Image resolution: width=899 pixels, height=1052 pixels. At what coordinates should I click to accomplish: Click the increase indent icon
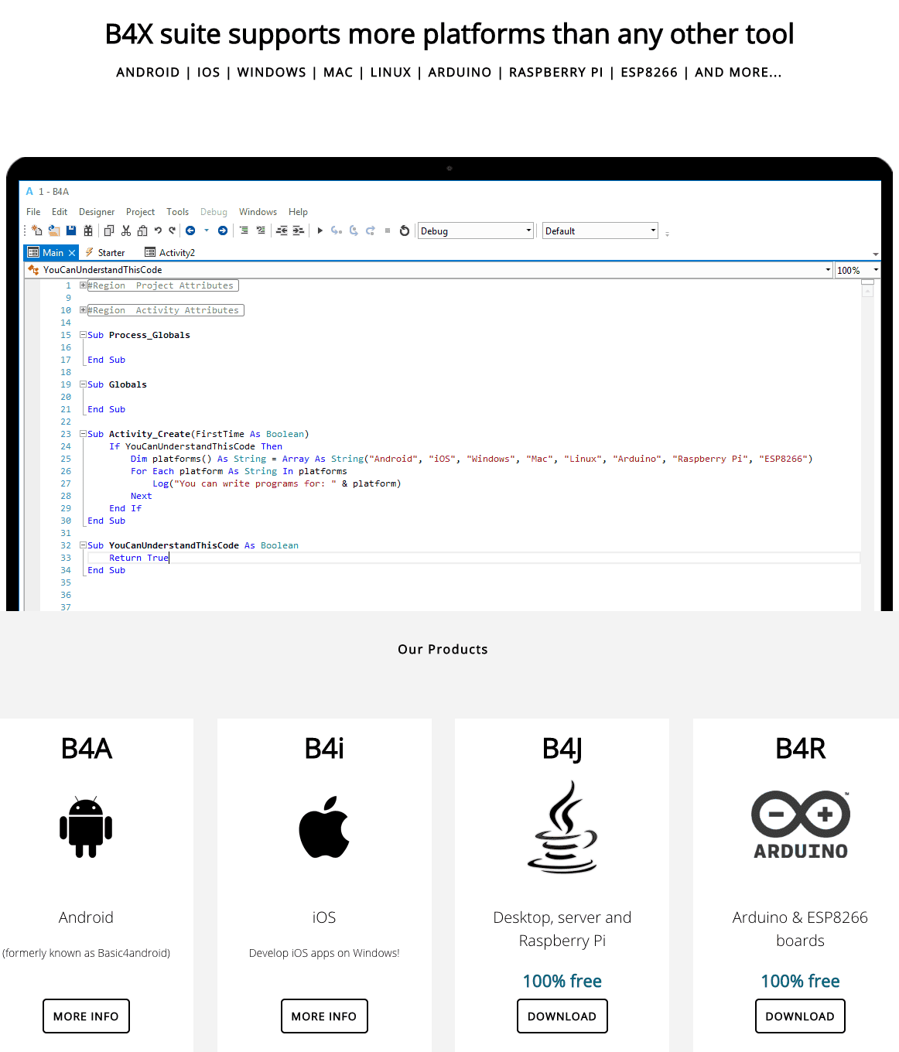[299, 231]
